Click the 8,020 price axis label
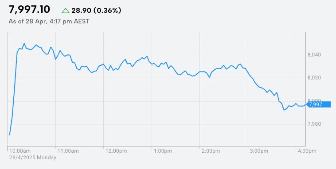The width and height of the screenshot is (336, 169). coord(314,78)
